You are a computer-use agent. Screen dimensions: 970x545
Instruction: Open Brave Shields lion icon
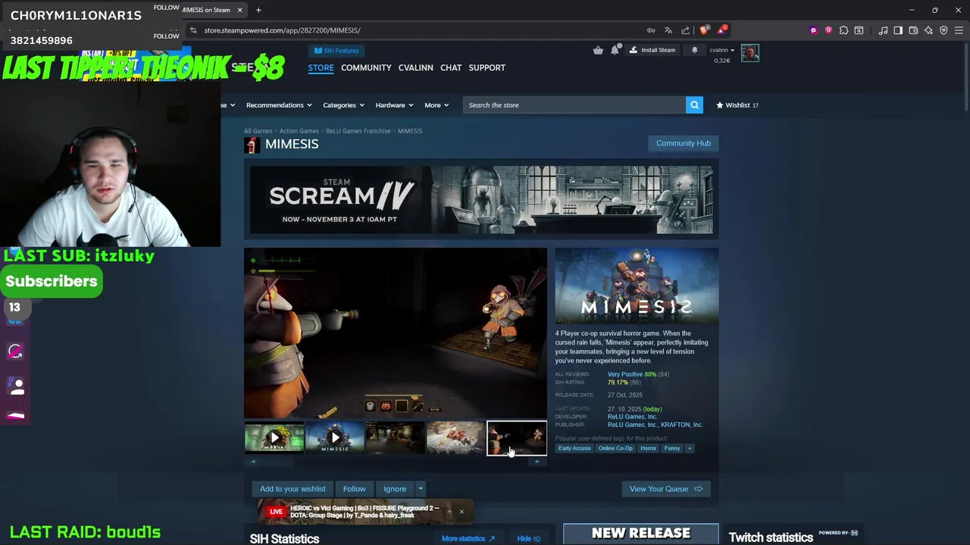click(x=704, y=30)
